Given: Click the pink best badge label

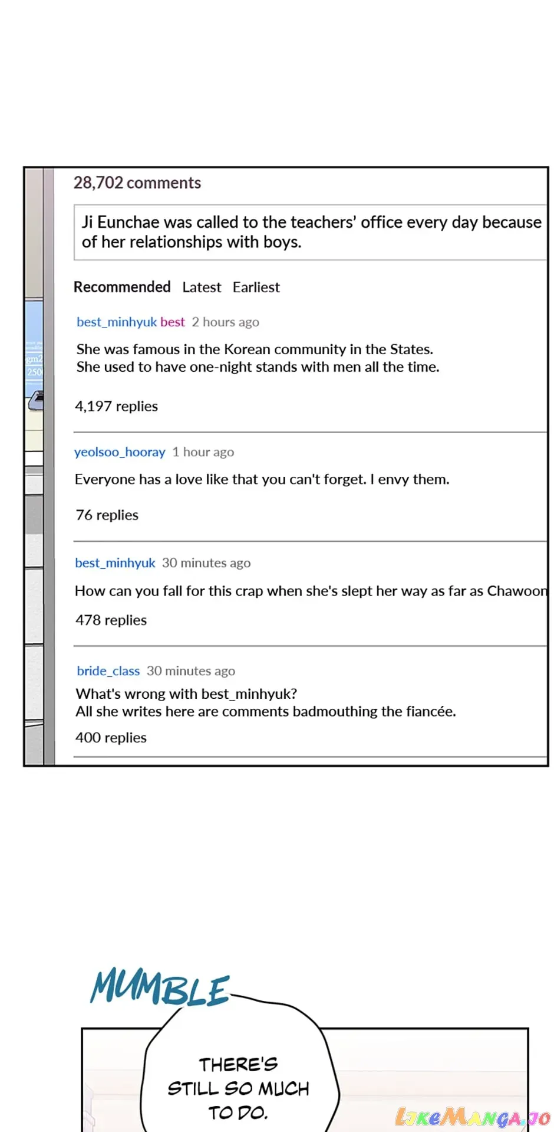Looking at the screenshot, I should click(173, 322).
